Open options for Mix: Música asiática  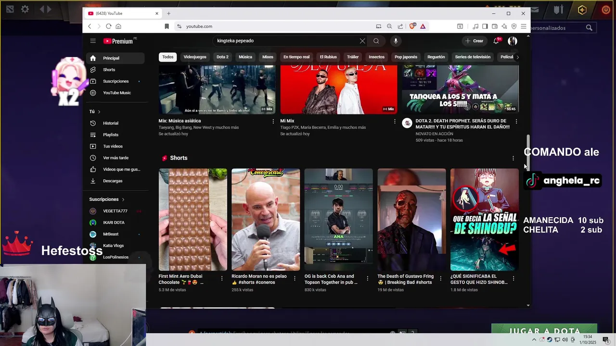click(273, 122)
